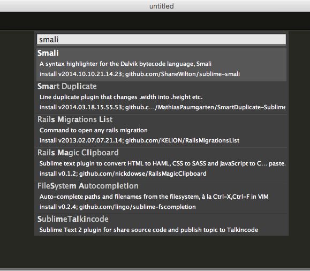The image size is (310, 271).
Task: Click the auto-complete paths and filenames description
Action: pos(154,197)
